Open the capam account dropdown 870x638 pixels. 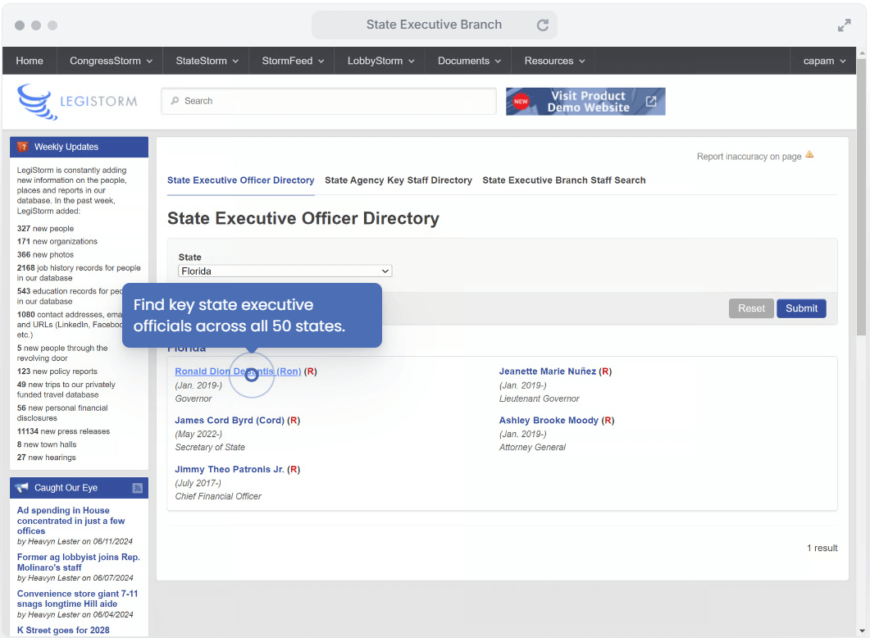click(822, 60)
